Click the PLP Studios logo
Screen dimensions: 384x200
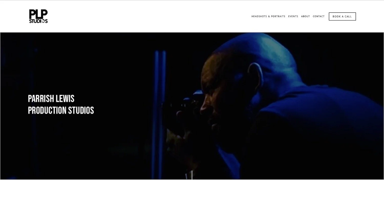[38, 16]
